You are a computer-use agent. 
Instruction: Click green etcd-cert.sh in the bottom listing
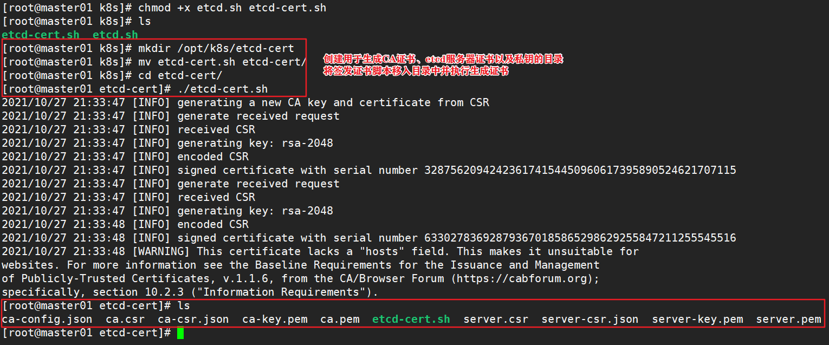point(411,319)
